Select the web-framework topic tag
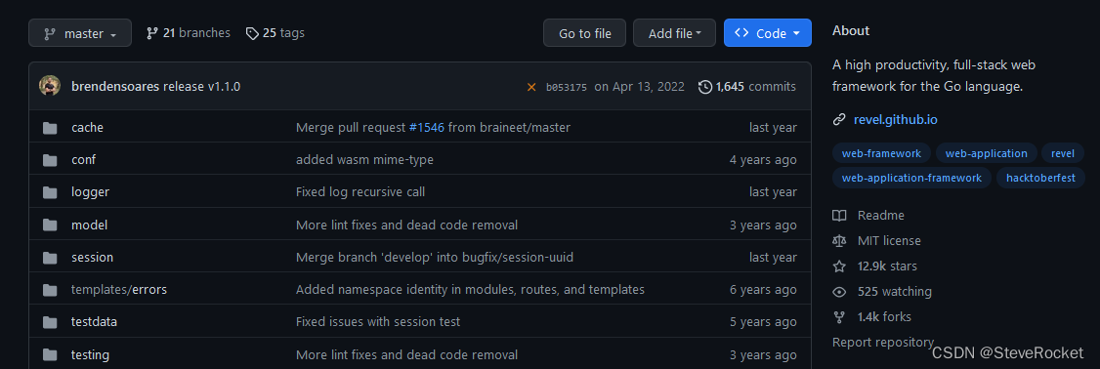 [x=881, y=153]
